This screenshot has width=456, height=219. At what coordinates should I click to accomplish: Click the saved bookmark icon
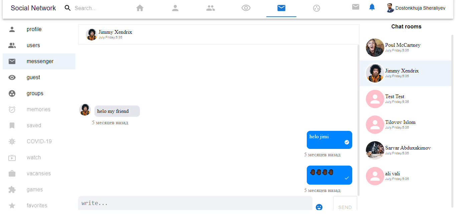[12, 126]
